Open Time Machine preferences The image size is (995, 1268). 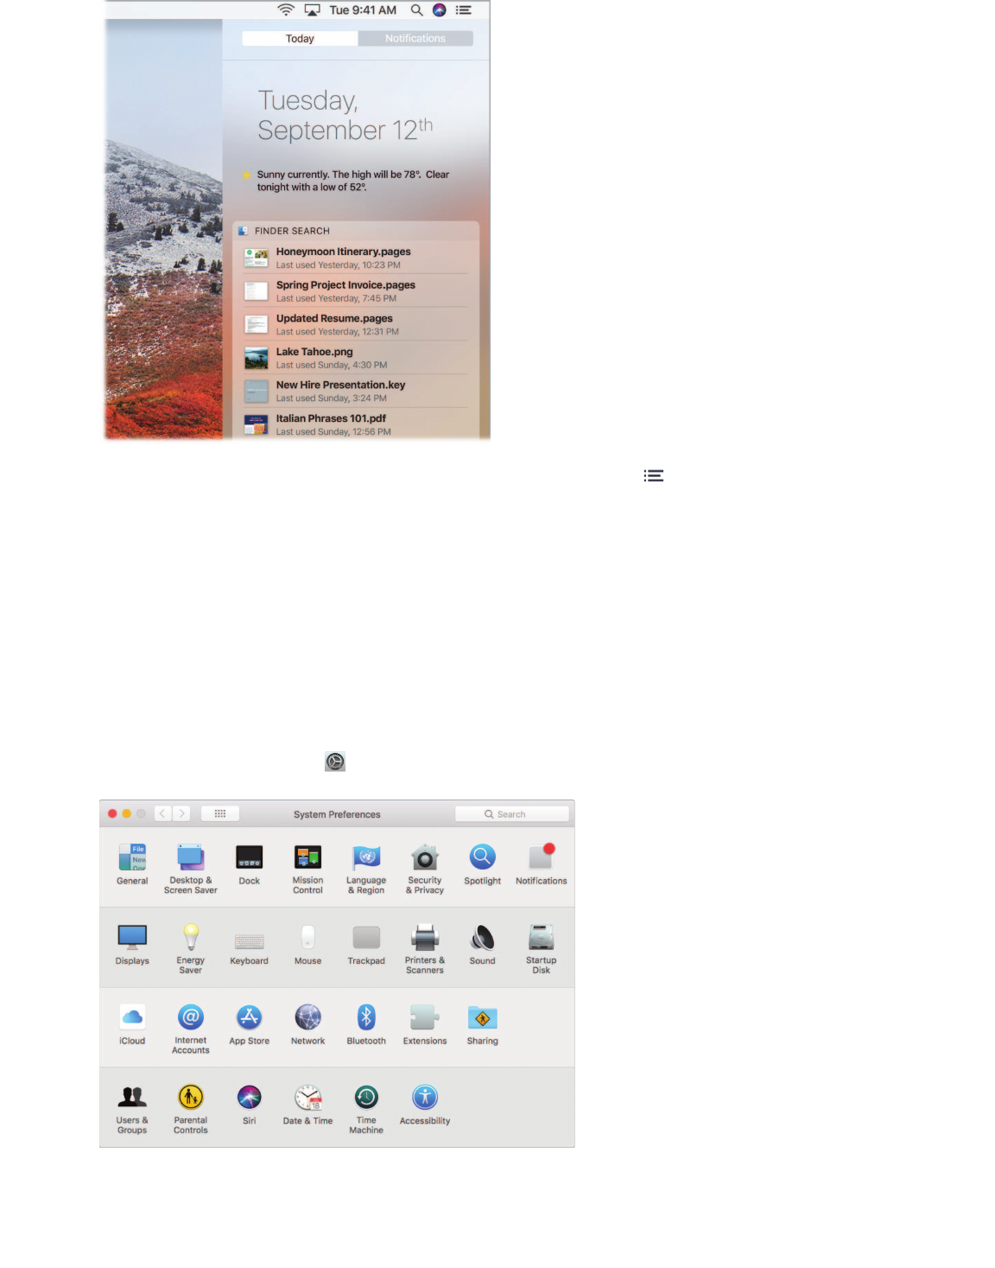[366, 1109]
